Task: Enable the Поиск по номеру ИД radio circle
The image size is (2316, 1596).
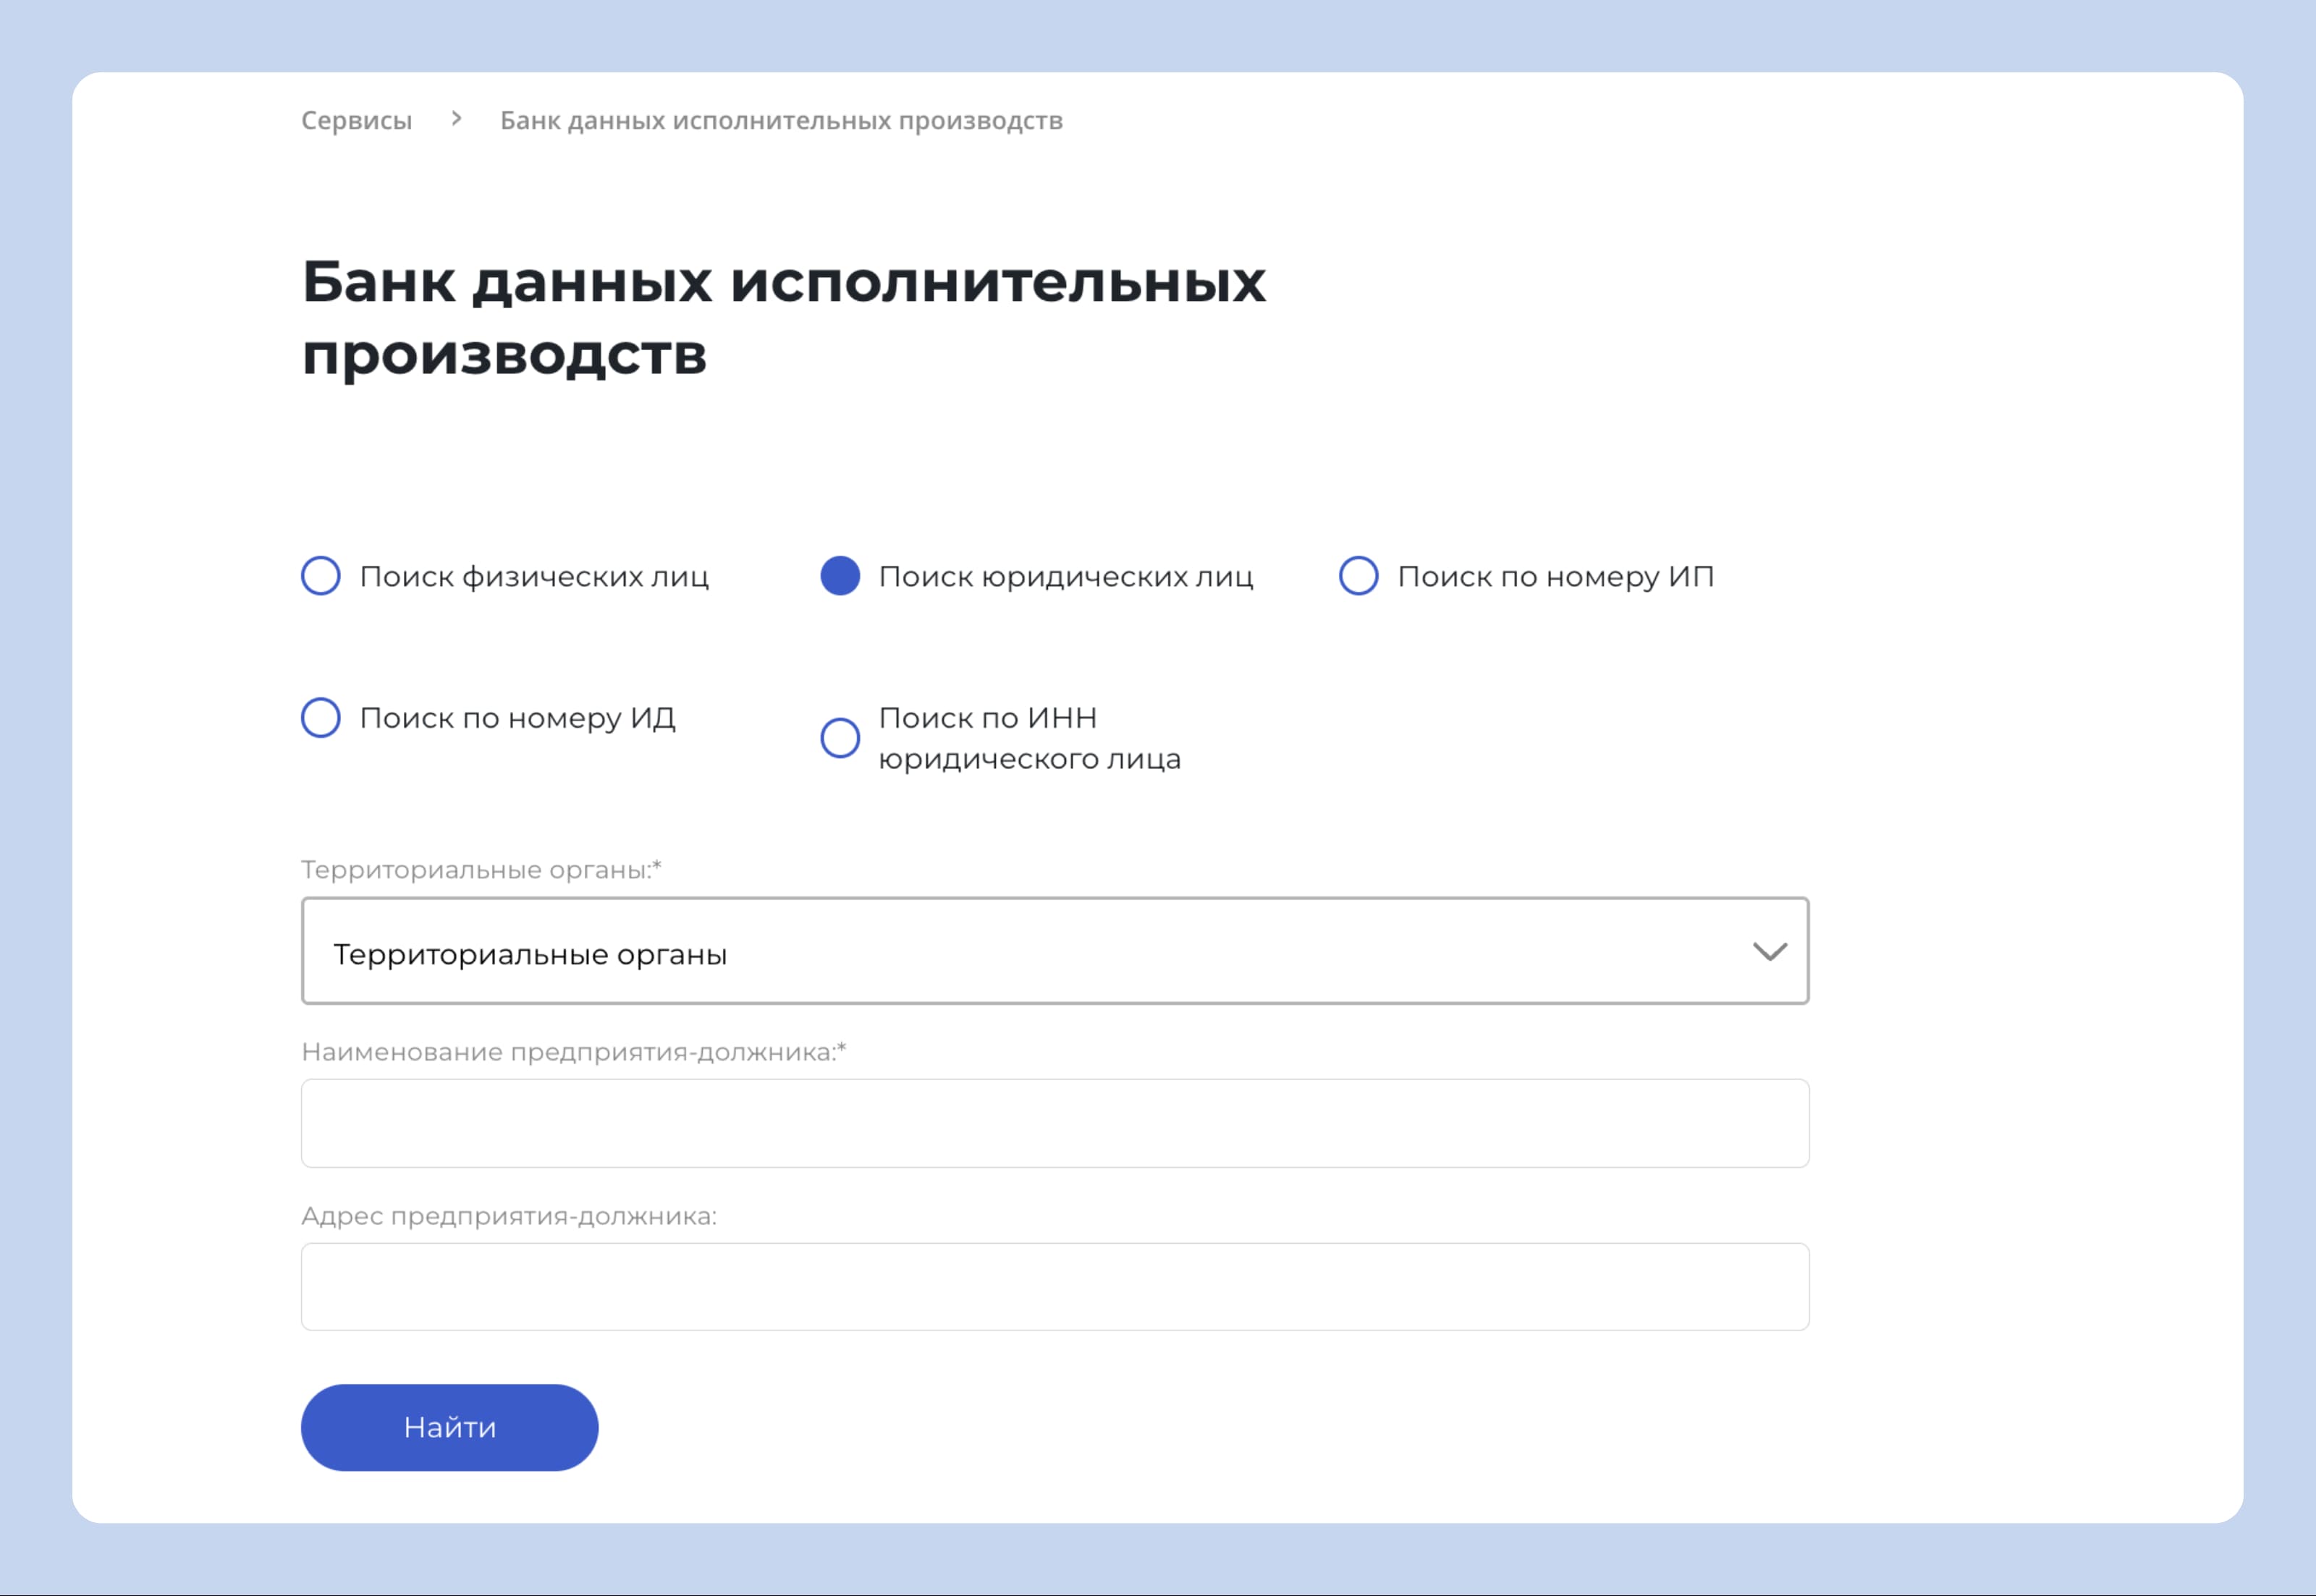Action: coord(321,718)
